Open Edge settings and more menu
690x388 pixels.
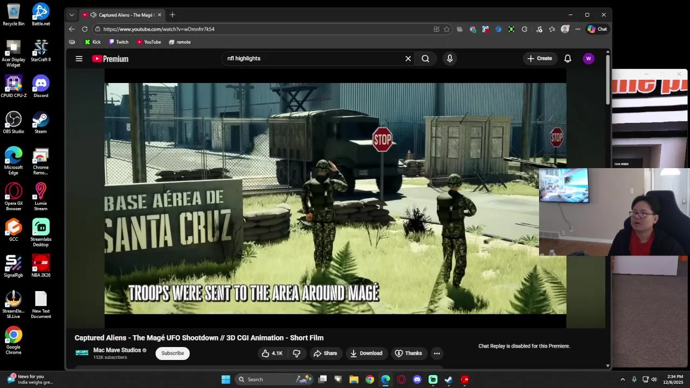pos(578,29)
